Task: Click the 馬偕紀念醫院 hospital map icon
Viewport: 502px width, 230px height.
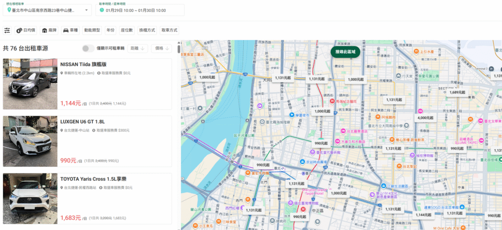Action: (x=332, y=101)
